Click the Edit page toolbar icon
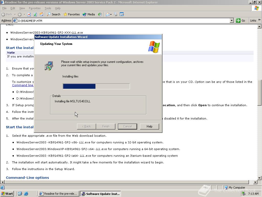The height and width of the screenshot is (197, 262). coord(122,14)
